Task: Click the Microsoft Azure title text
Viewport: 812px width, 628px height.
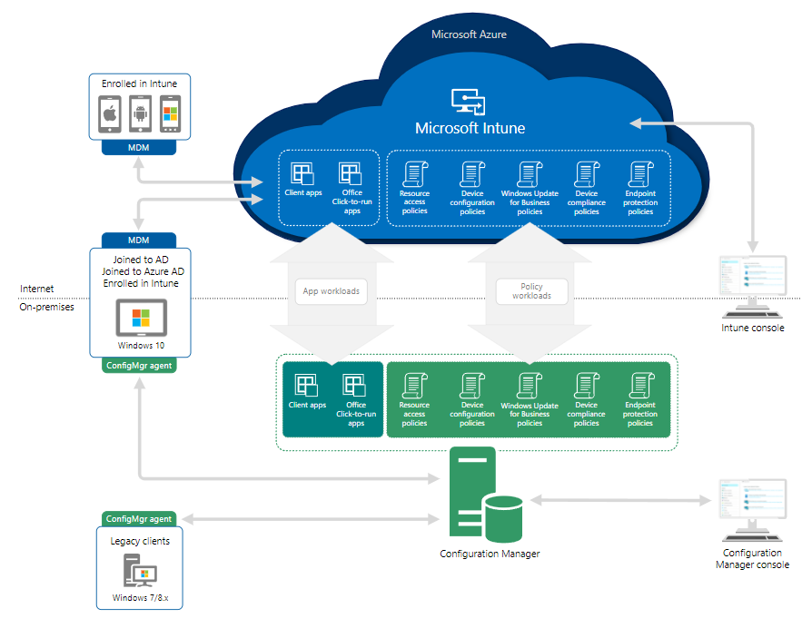Action: pyautogui.click(x=470, y=34)
